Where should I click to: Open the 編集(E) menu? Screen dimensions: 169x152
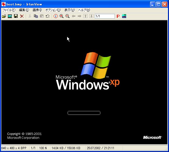coord(24,10)
